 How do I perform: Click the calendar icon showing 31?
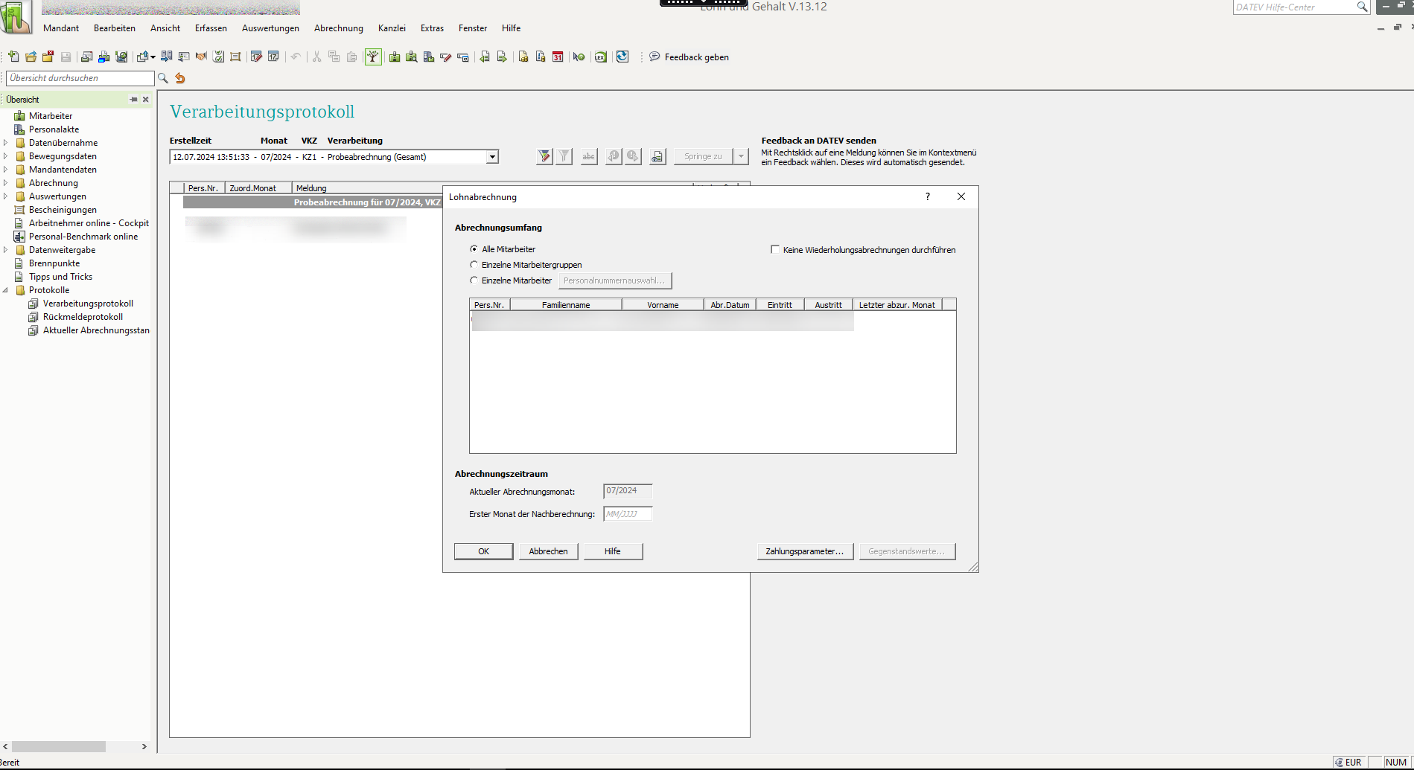[x=558, y=57]
